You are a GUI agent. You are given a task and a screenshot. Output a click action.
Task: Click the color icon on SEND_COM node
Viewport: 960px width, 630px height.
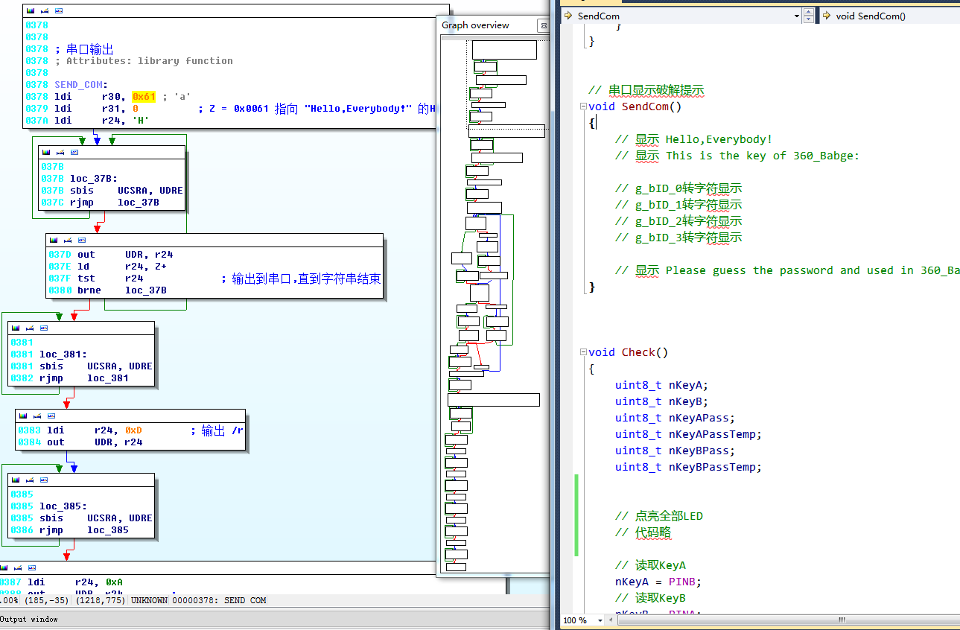pyautogui.click(x=31, y=11)
